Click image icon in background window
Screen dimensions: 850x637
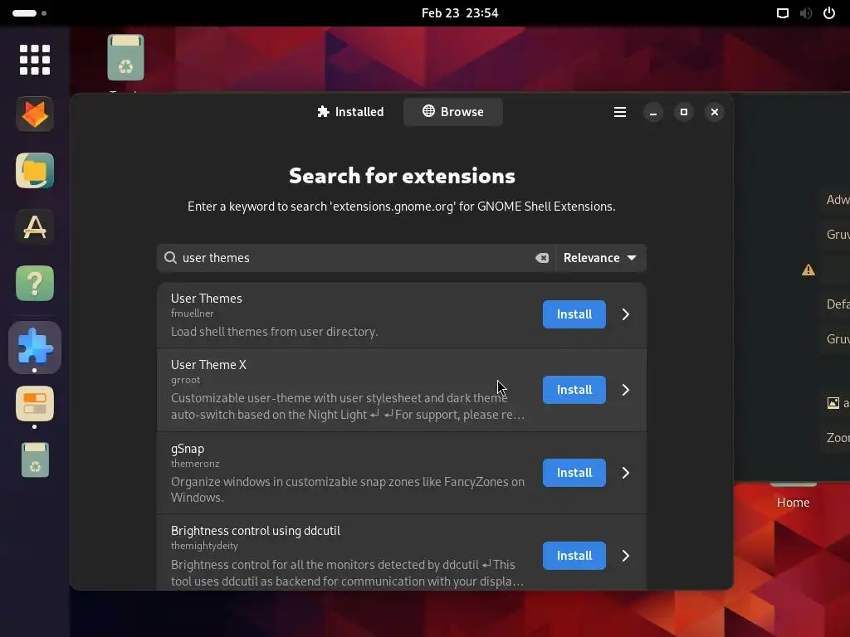tap(833, 403)
